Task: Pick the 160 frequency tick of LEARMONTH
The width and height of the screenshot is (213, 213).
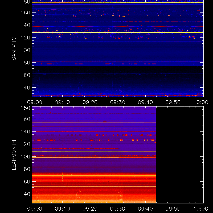Action: (x=25, y=119)
